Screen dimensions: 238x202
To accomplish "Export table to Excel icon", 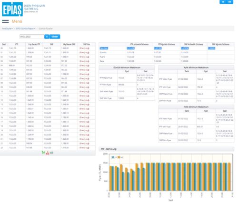I will [x=43, y=153].
